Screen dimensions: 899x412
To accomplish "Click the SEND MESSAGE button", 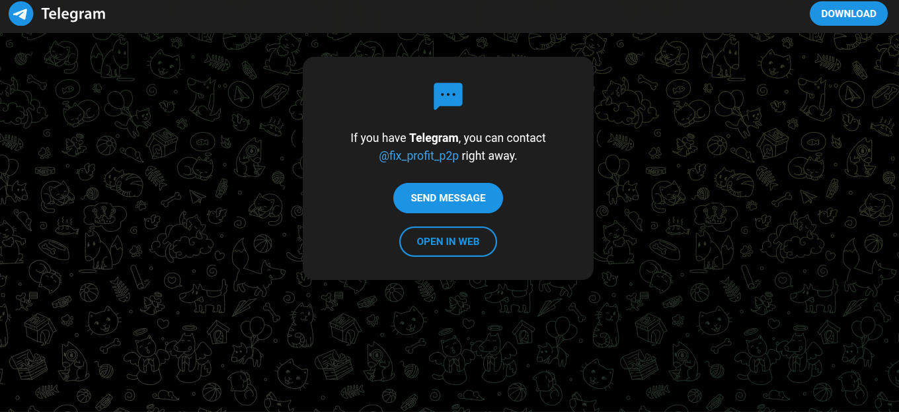I will pyautogui.click(x=448, y=198).
